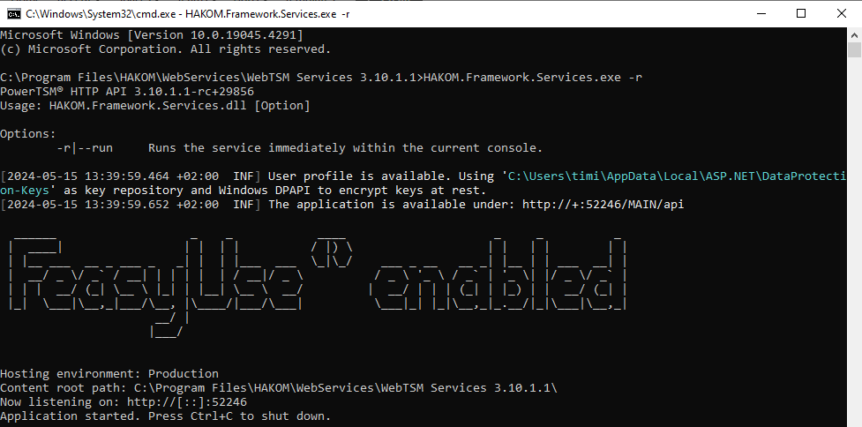
Task: Open the cmd system menu icon
Action: pyautogui.click(x=13, y=13)
